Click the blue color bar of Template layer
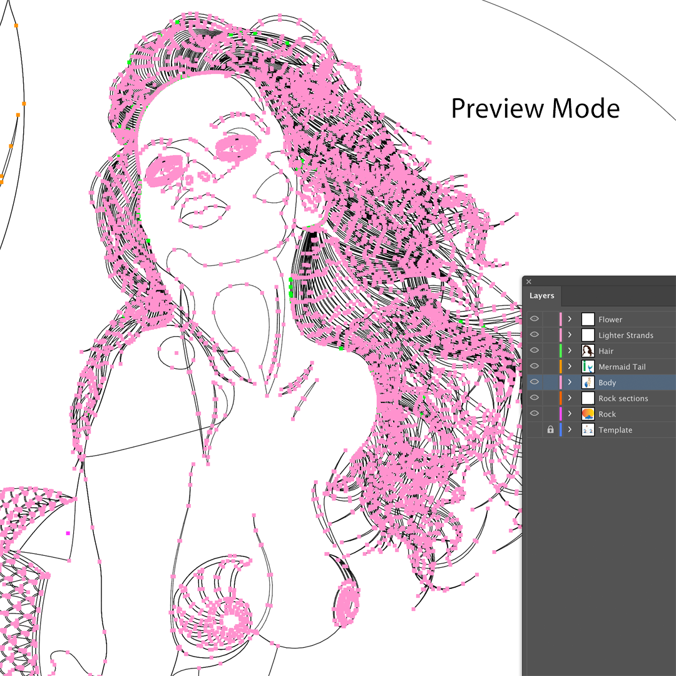Viewport: 676px width, 676px height. tap(560, 429)
